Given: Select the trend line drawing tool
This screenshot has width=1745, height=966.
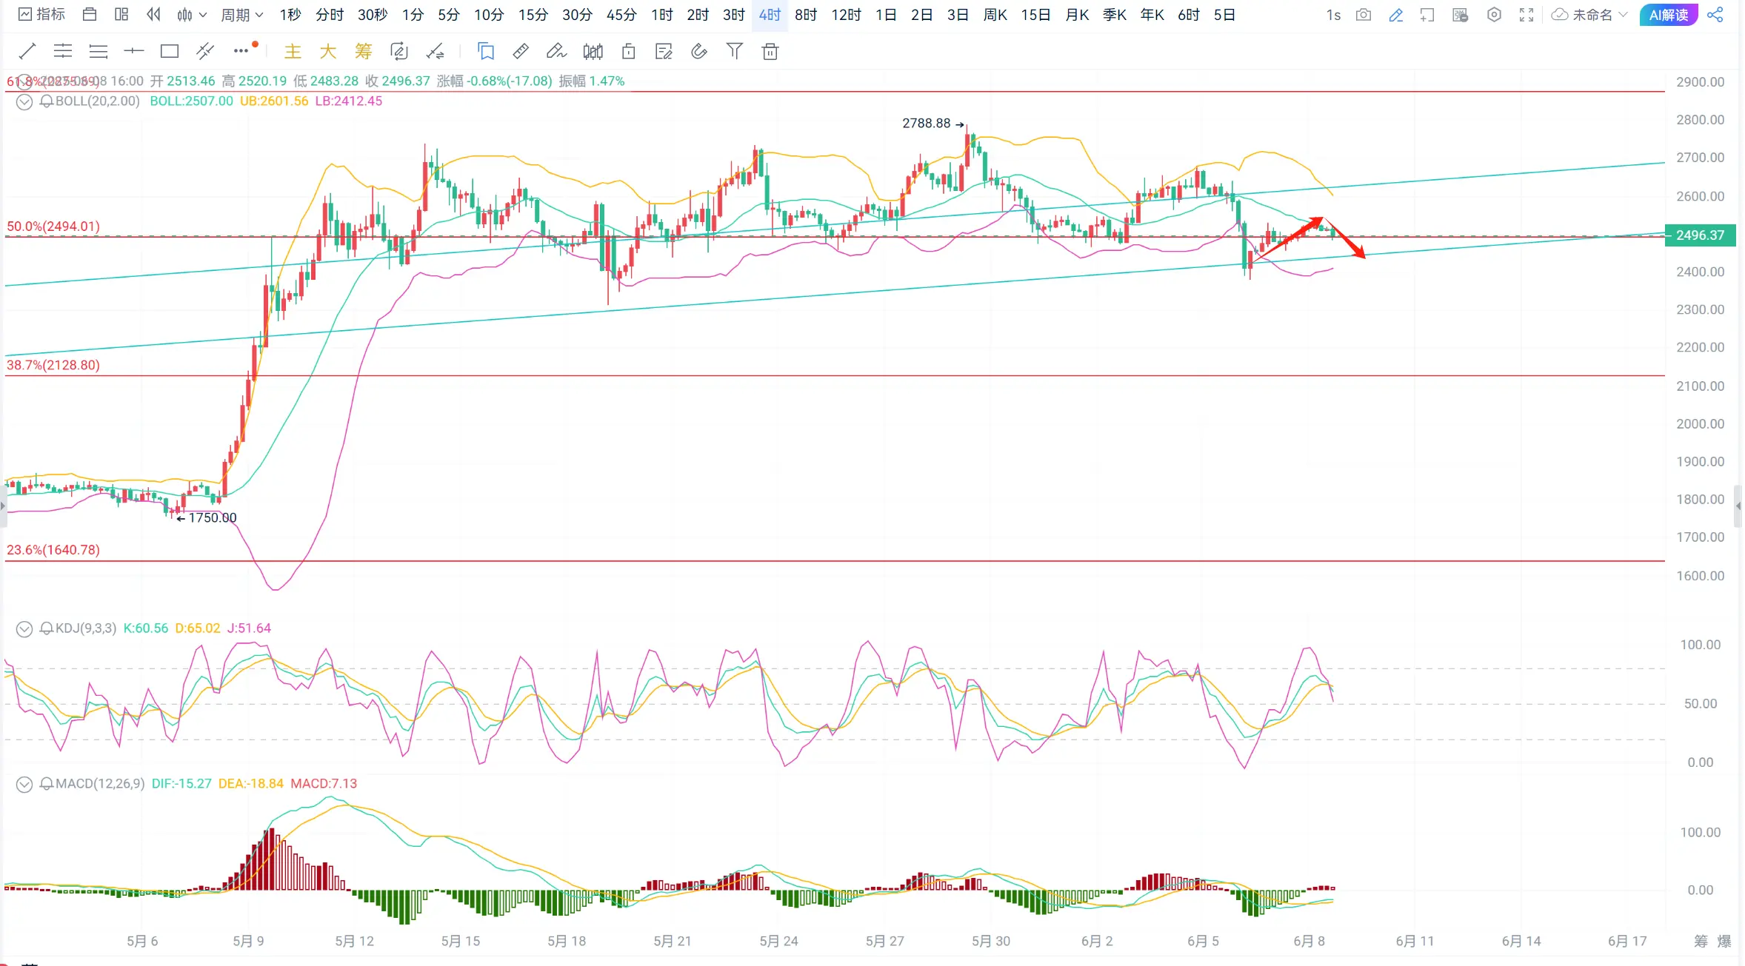Looking at the screenshot, I should (27, 51).
